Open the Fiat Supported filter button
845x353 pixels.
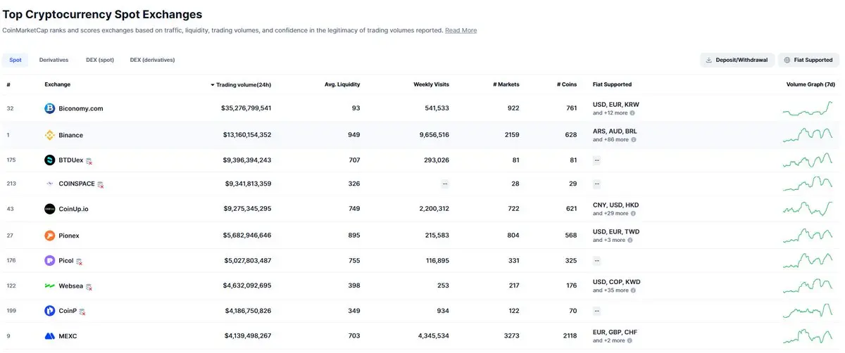click(808, 60)
